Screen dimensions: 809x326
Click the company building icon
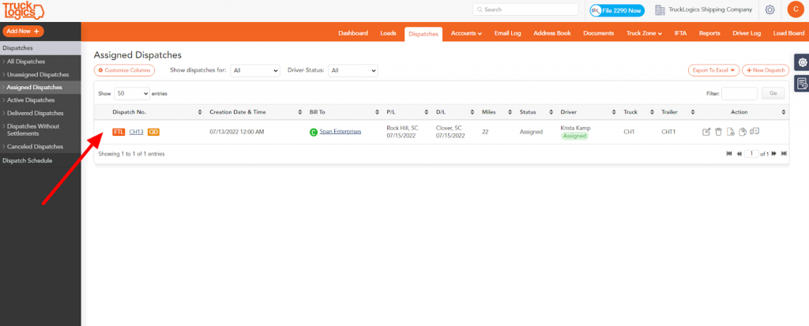point(660,9)
